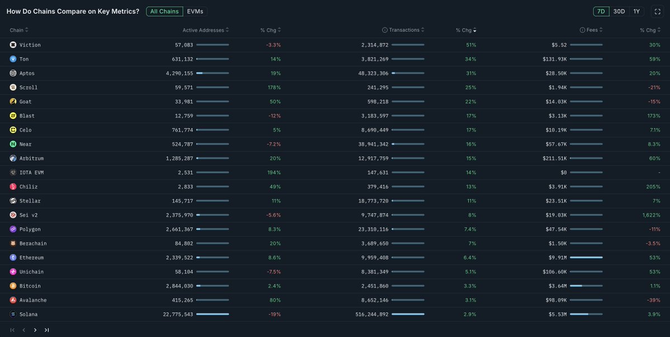Open fullscreen view with expand icon
Image resolution: width=670 pixels, height=337 pixels.
pyautogui.click(x=658, y=12)
